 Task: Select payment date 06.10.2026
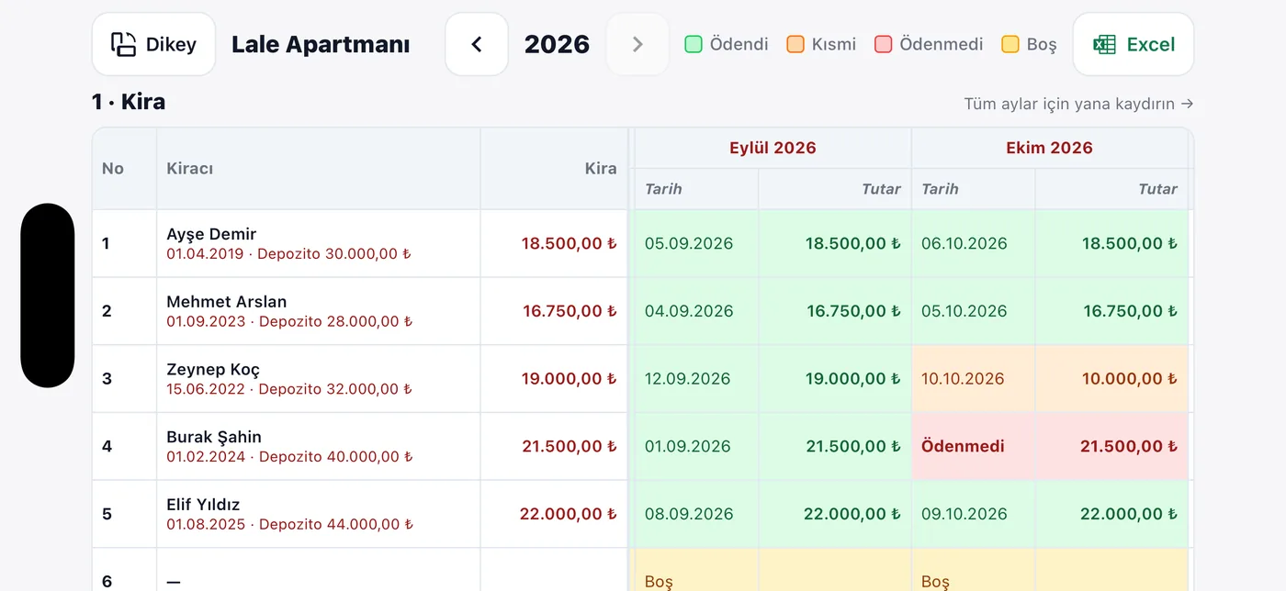[964, 243]
